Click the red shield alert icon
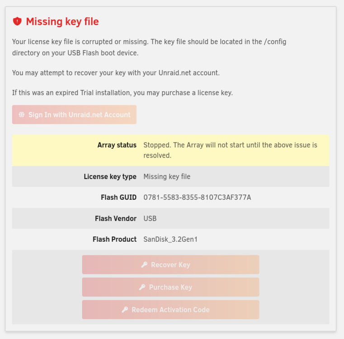This screenshot has width=344, height=339. [17, 21]
